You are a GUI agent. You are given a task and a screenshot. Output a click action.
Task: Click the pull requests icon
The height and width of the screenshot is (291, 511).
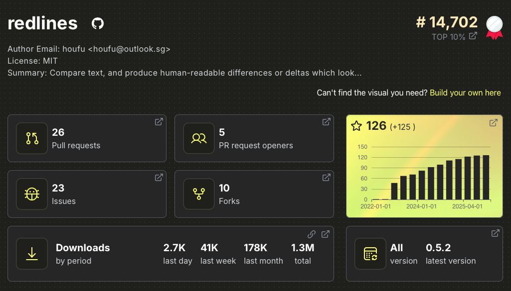pos(32,138)
